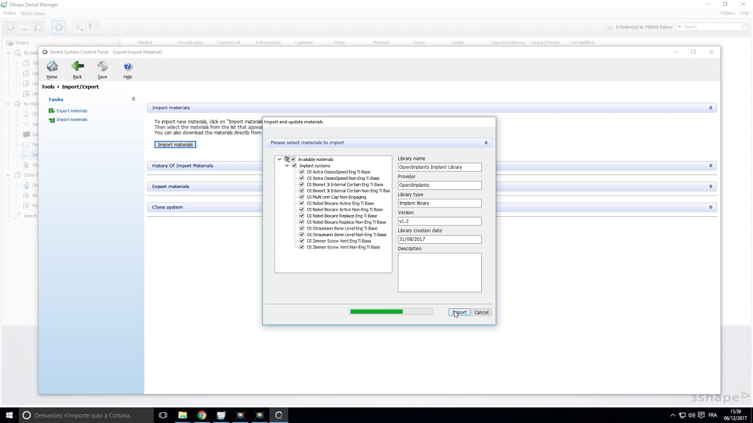
Task: Click the Import materials icon in Tasks
Action: 52,120
